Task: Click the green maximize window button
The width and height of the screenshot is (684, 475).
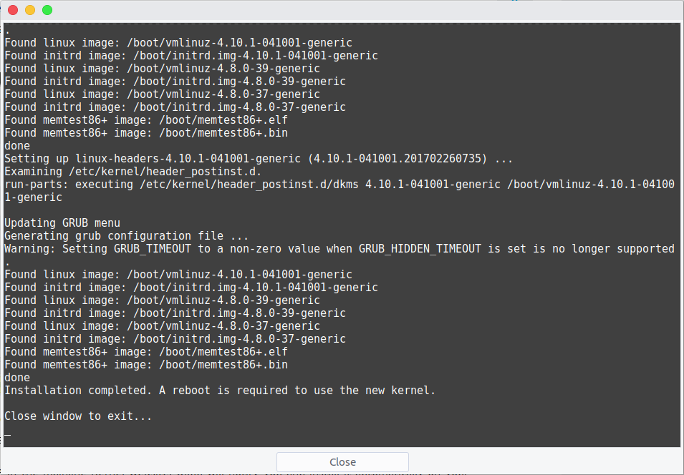Action: coord(47,10)
